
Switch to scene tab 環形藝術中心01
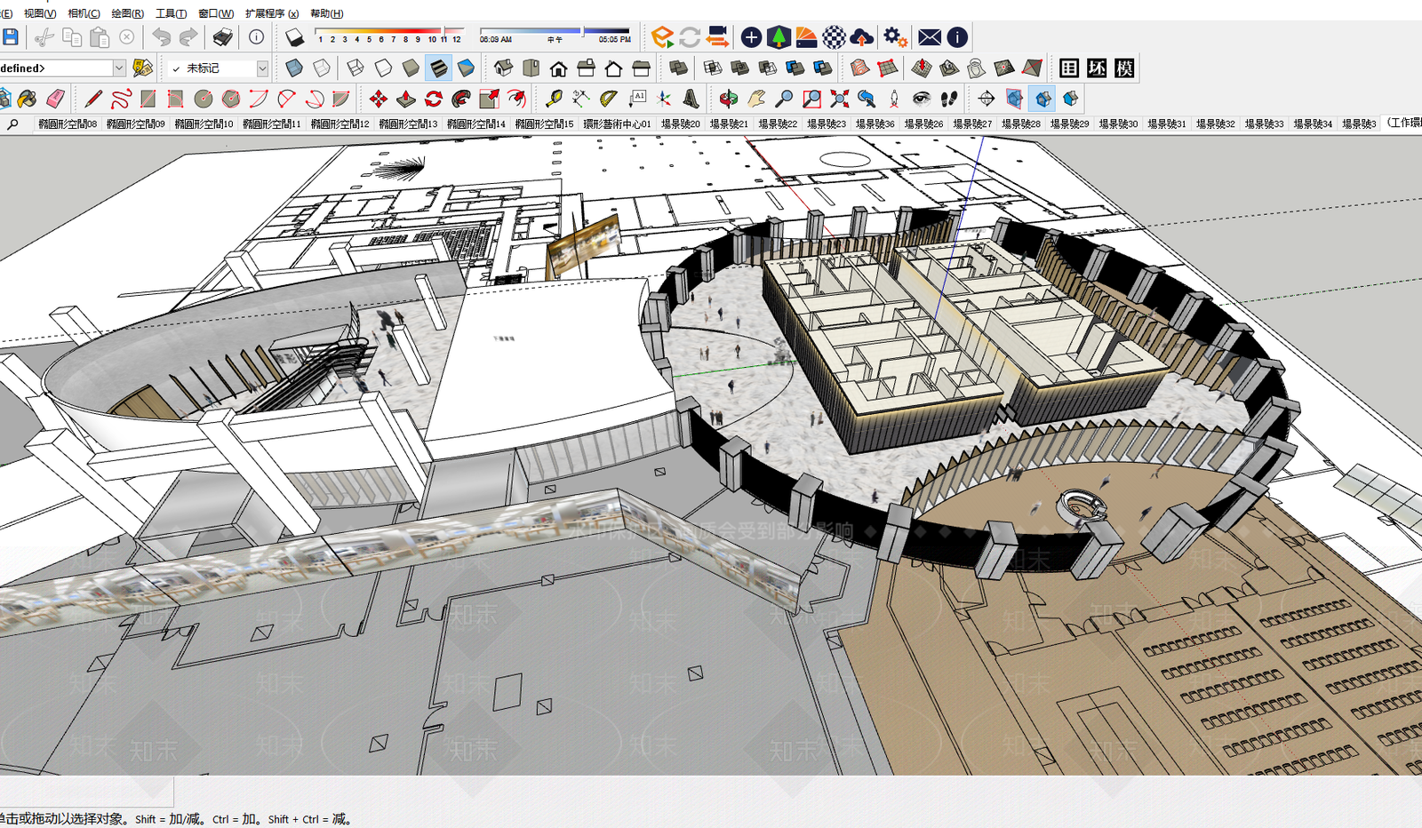[617, 124]
